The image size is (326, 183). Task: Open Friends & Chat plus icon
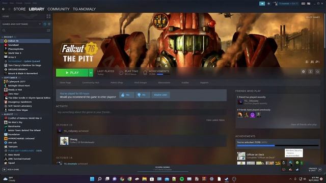[x=320, y=169]
